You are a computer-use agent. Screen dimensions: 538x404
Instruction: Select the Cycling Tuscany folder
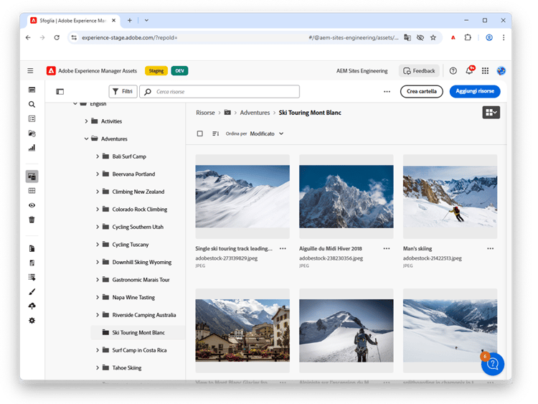click(131, 245)
